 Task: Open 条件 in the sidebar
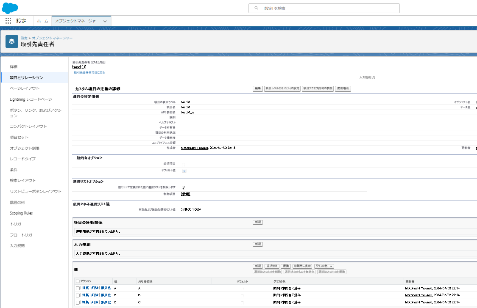pyautogui.click(x=14, y=170)
